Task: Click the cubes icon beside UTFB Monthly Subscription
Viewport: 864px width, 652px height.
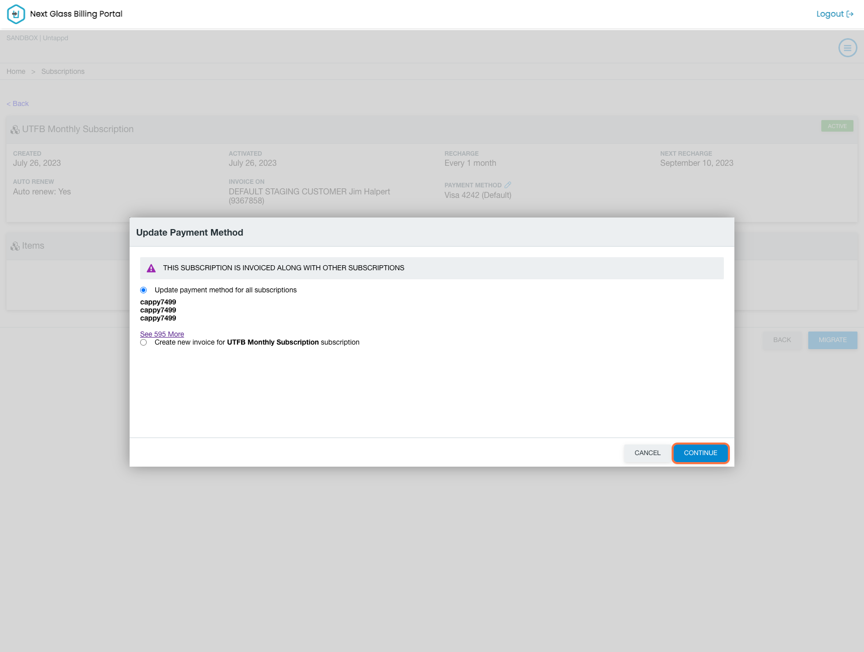Action: point(15,130)
